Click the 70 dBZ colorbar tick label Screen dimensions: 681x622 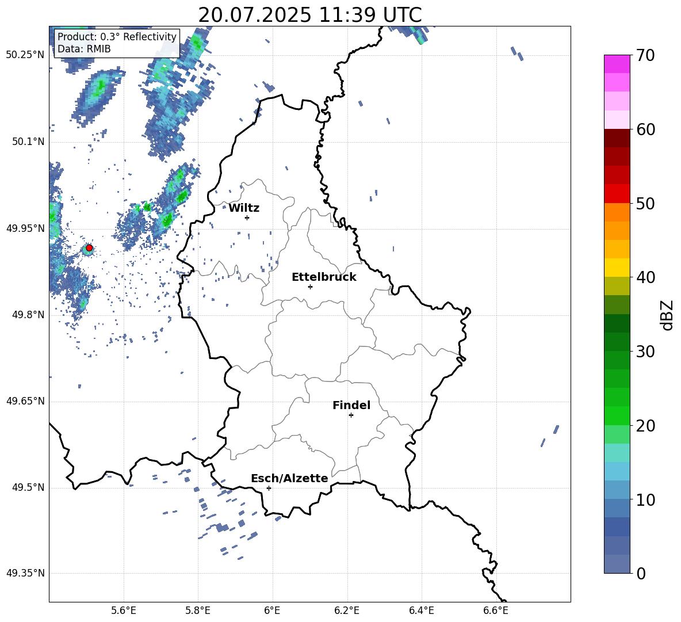(646, 55)
